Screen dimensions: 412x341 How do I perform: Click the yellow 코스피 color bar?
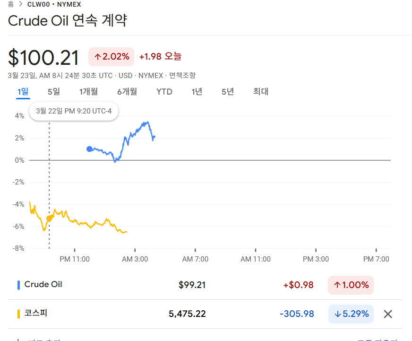(x=18, y=314)
